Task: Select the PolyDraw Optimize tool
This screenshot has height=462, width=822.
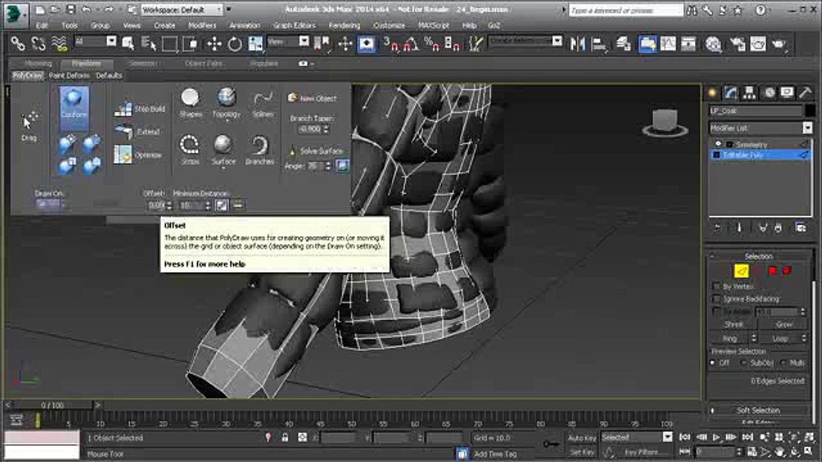Action: click(x=138, y=155)
